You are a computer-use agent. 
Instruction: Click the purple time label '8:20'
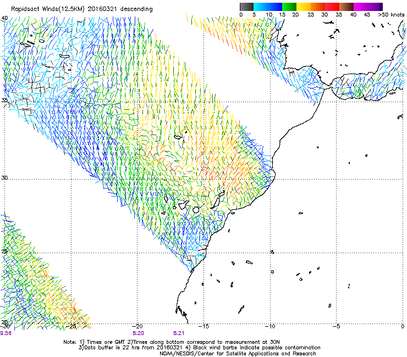138,333
